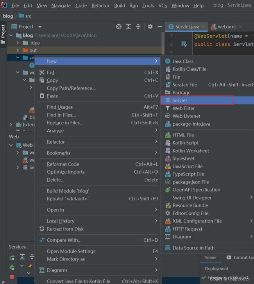Click the Collapse All icon in Project toolbar
The height and width of the screenshot is (284, 254).
point(138,27)
